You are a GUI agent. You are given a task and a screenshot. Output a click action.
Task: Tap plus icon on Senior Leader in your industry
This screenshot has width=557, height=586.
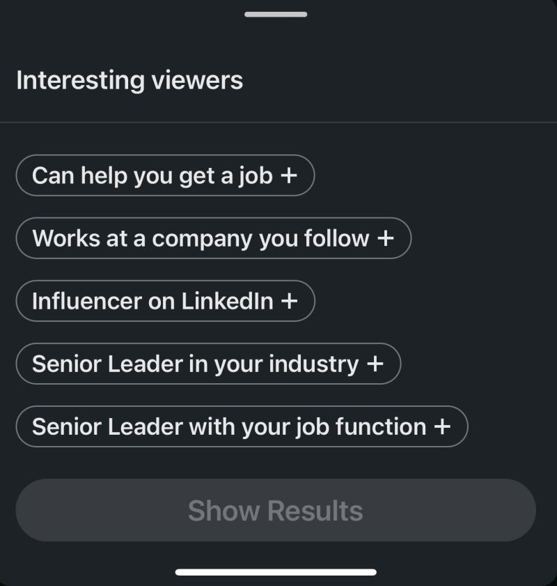point(375,364)
